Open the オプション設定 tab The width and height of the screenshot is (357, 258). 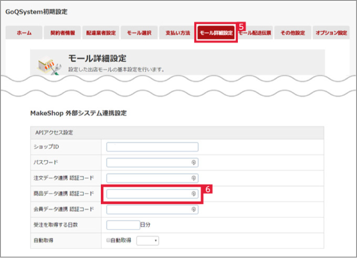pyautogui.click(x=331, y=33)
